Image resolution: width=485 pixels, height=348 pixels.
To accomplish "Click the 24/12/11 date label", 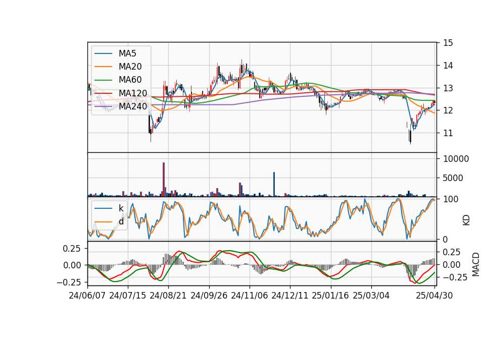I will 290,296.
